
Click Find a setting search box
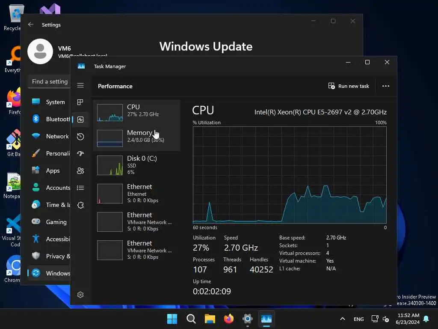(50, 81)
